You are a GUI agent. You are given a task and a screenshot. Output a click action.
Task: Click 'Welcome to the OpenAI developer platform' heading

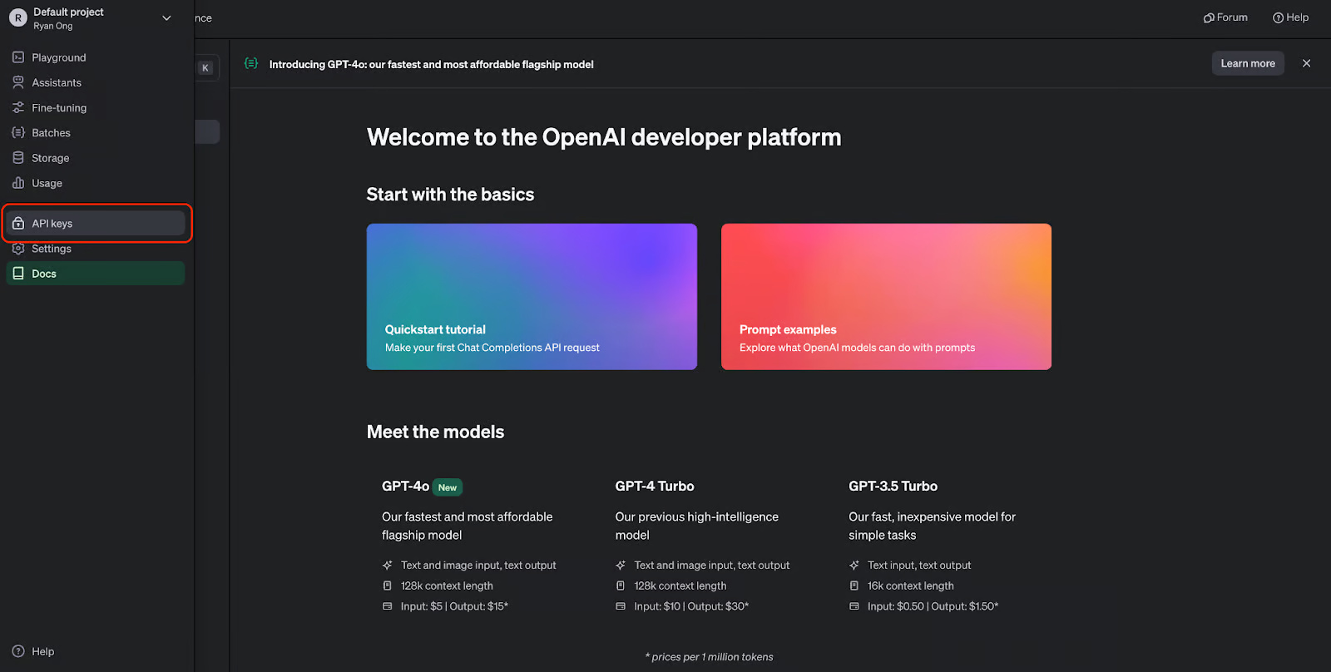coord(604,137)
